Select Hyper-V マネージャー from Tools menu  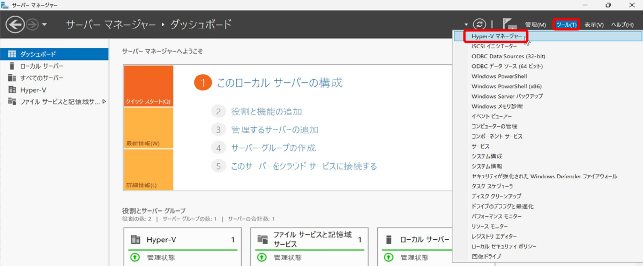click(x=548, y=36)
